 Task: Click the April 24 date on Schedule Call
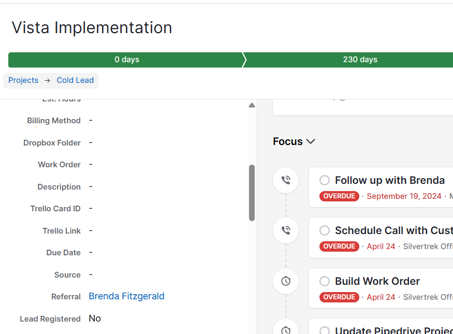point(381,246)
